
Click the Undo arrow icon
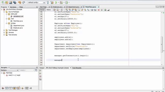[20, 2]
